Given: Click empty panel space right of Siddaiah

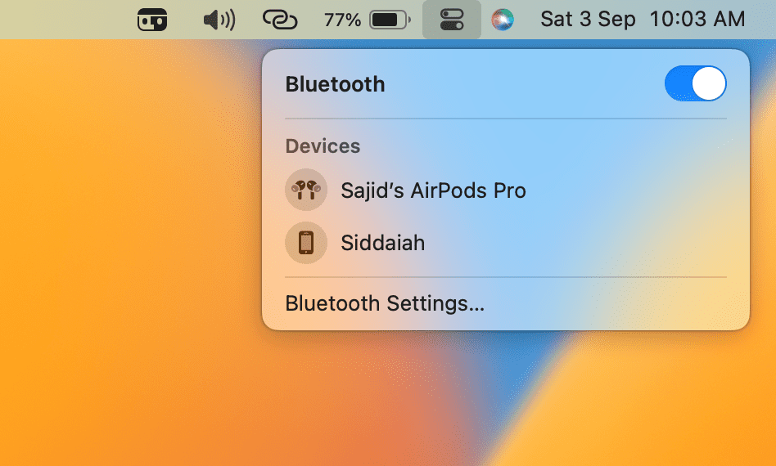Looking at the screenshot, I should pyautogui.click(x=589, y=243).
